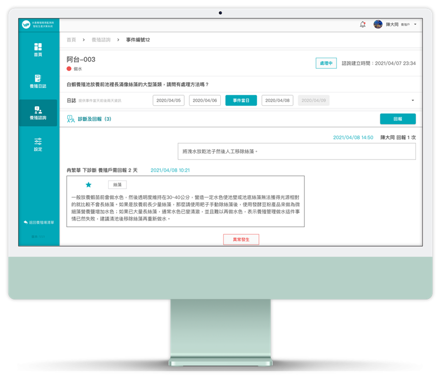The image size is (441, 375).
Task: Select the 2020/04/05 log date
Action: (168, 100)
